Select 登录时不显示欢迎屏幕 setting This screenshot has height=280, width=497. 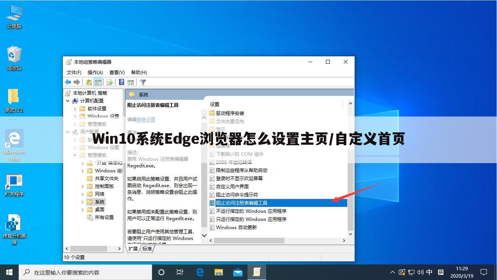pyautogui.click(x=239, y=178)
